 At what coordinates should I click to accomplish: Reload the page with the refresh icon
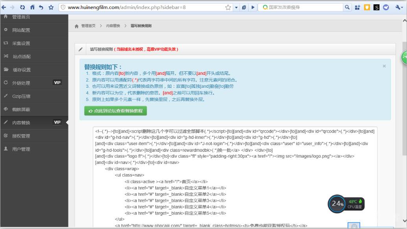coord(22,7)
